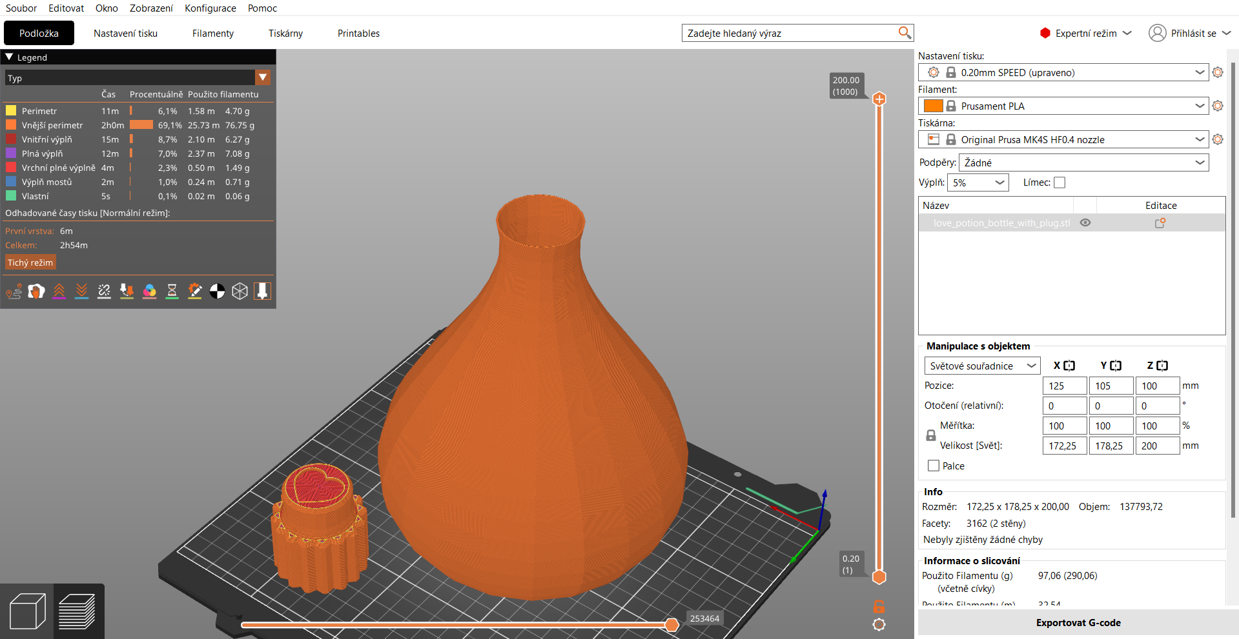Toggle seams broken-link icon

(105, 291)
